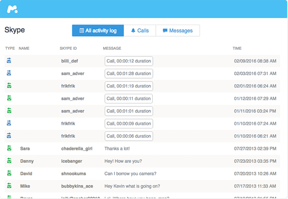Screen dimensions: 288x199
Task: Open the 'Call, 00:00:12 duration' entry
Action: tap(129, 61)
